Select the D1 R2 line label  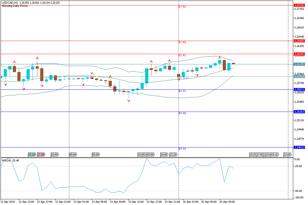[x=182, y=42]
